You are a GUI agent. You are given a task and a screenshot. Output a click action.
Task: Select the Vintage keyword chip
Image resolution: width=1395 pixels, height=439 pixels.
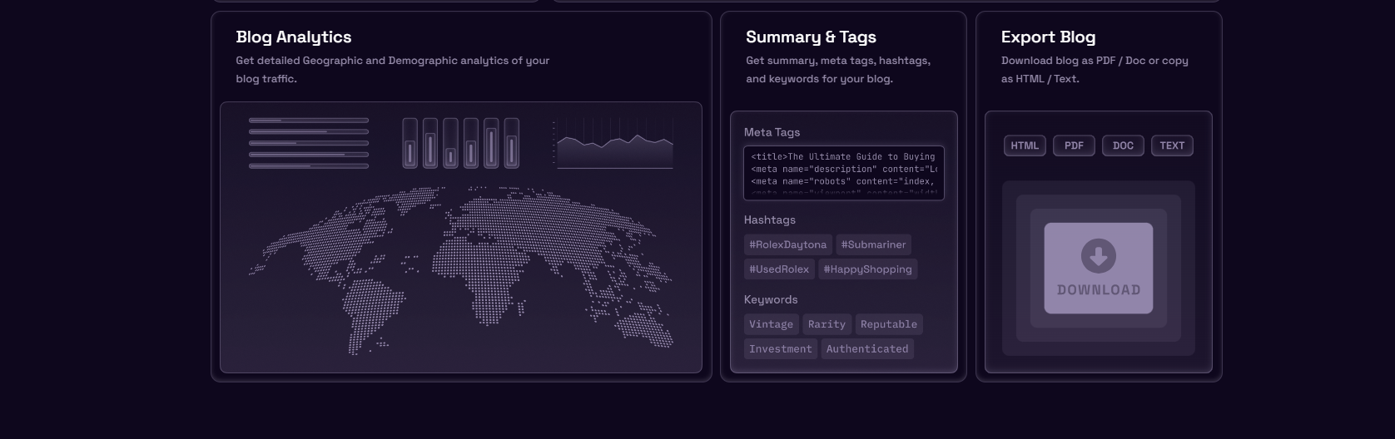(x=771, y=324)
